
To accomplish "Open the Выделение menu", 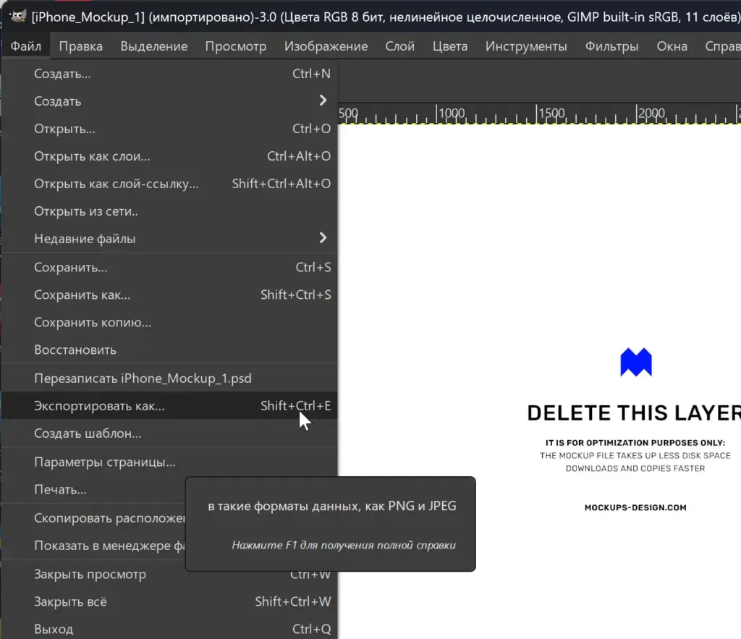I will tap(154, 46).
